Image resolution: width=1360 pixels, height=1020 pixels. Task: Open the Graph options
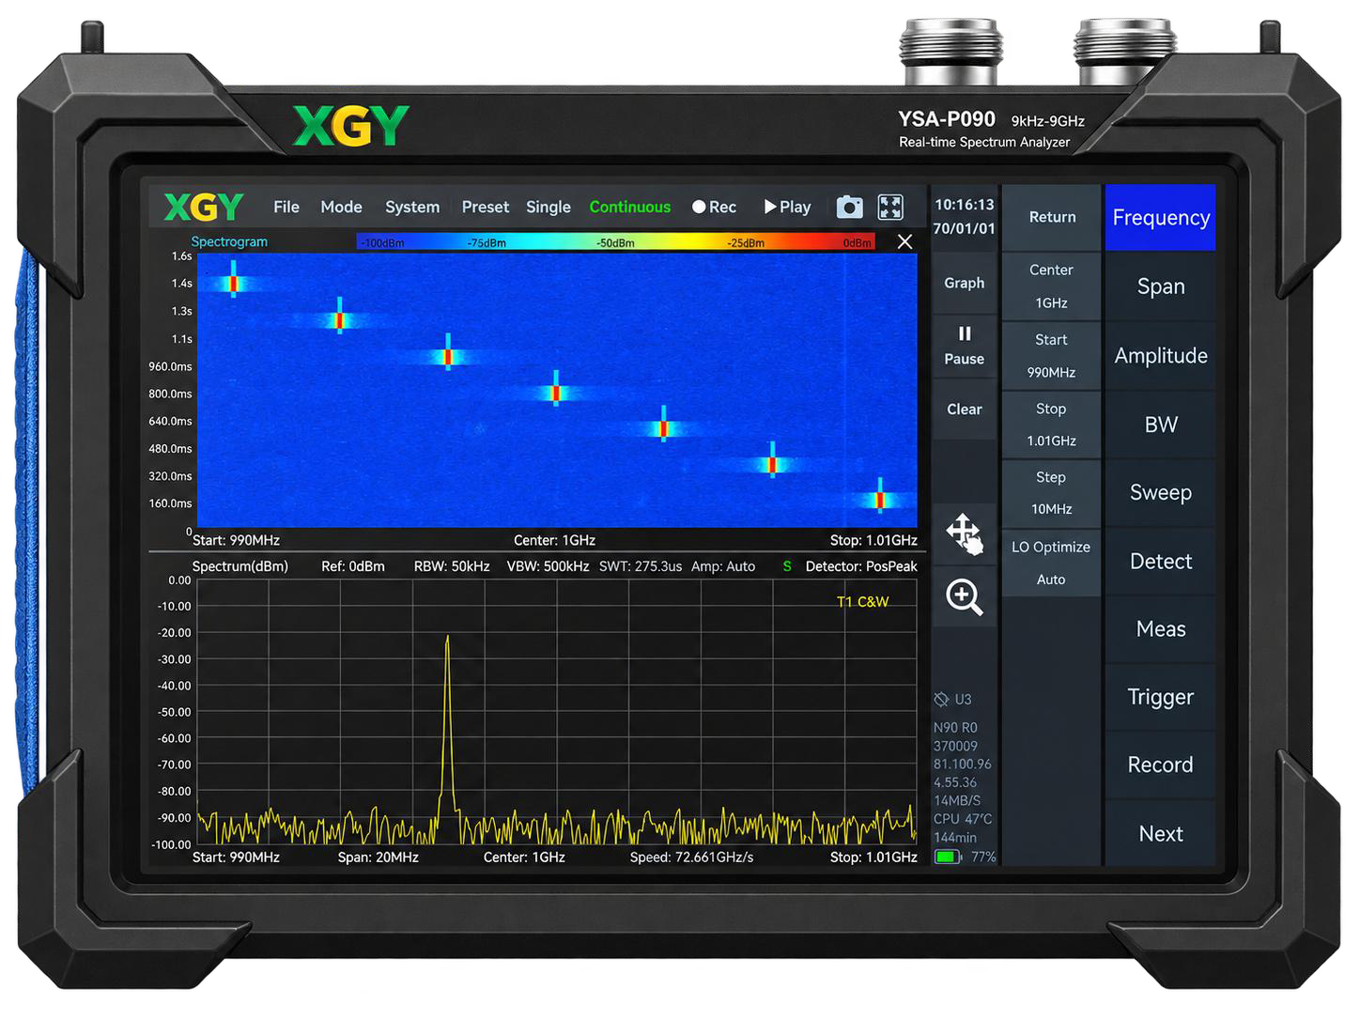coord(965,283)
